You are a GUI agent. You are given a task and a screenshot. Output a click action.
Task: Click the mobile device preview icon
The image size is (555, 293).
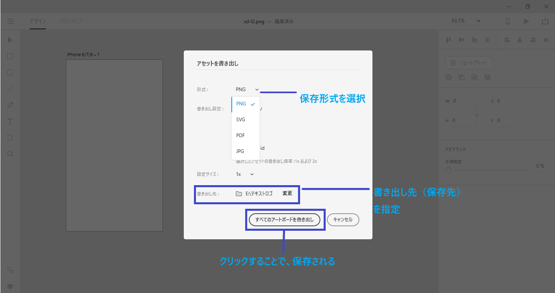coord(507,21)
